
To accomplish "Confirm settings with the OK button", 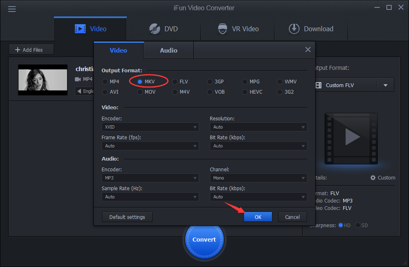I will pyautogui.click(x=258, y=217).
